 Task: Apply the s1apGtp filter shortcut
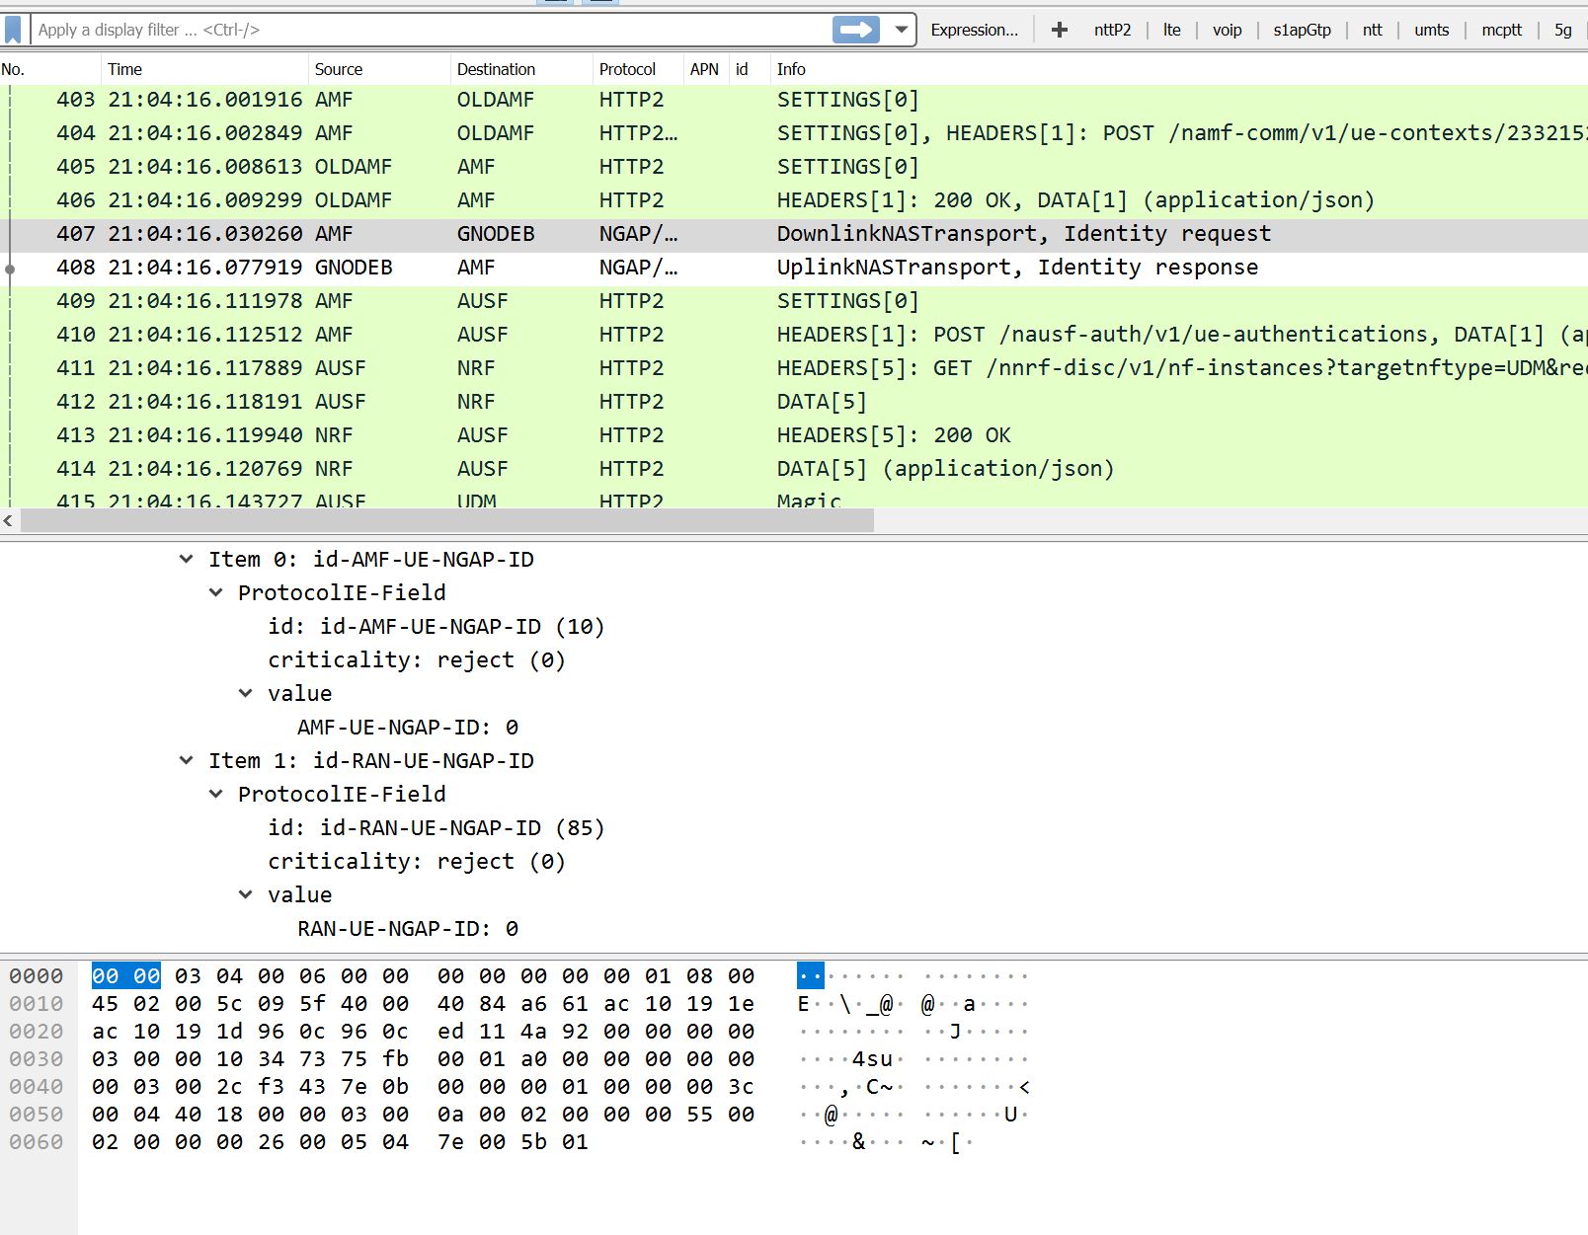coord(1302,30)
